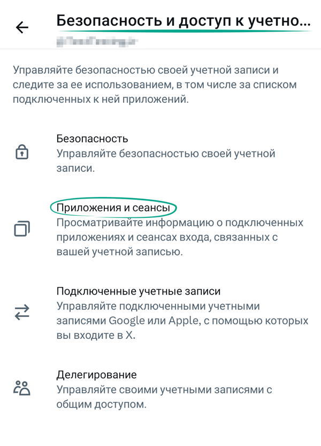
Task: Click the padlock icon beside Безопасность
Action: point(22,153)
